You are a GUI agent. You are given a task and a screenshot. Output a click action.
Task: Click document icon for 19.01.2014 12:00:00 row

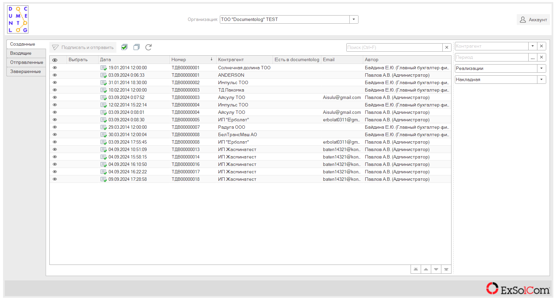click(x=103, y=68)
